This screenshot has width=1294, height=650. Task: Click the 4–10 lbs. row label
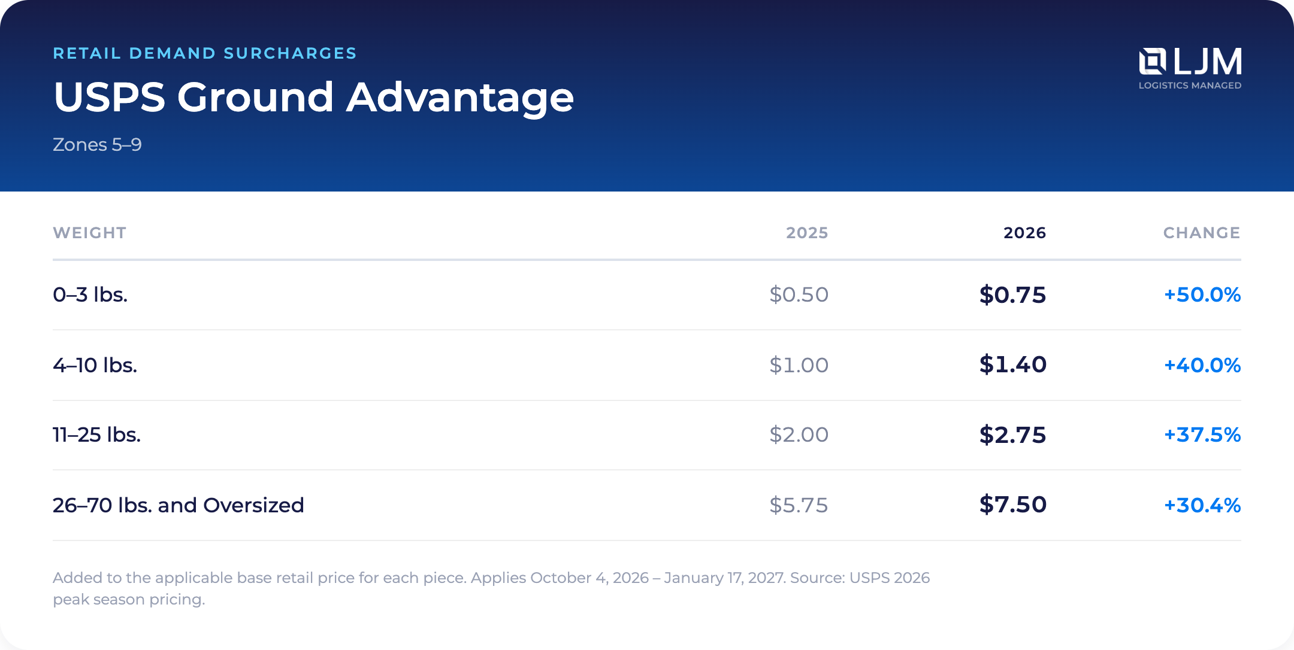click(x=95, y=365)
